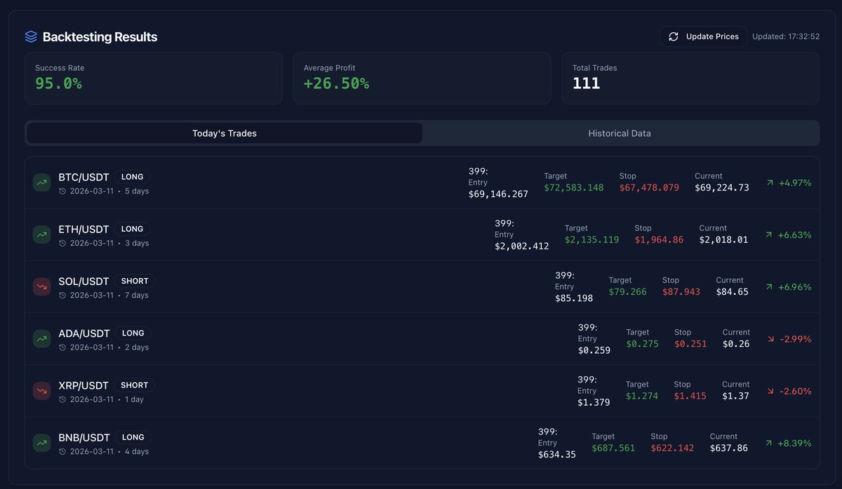Click the history clock icon under XRP/USDT
Screen dimensions: 842x489
(x=62, y=399)
